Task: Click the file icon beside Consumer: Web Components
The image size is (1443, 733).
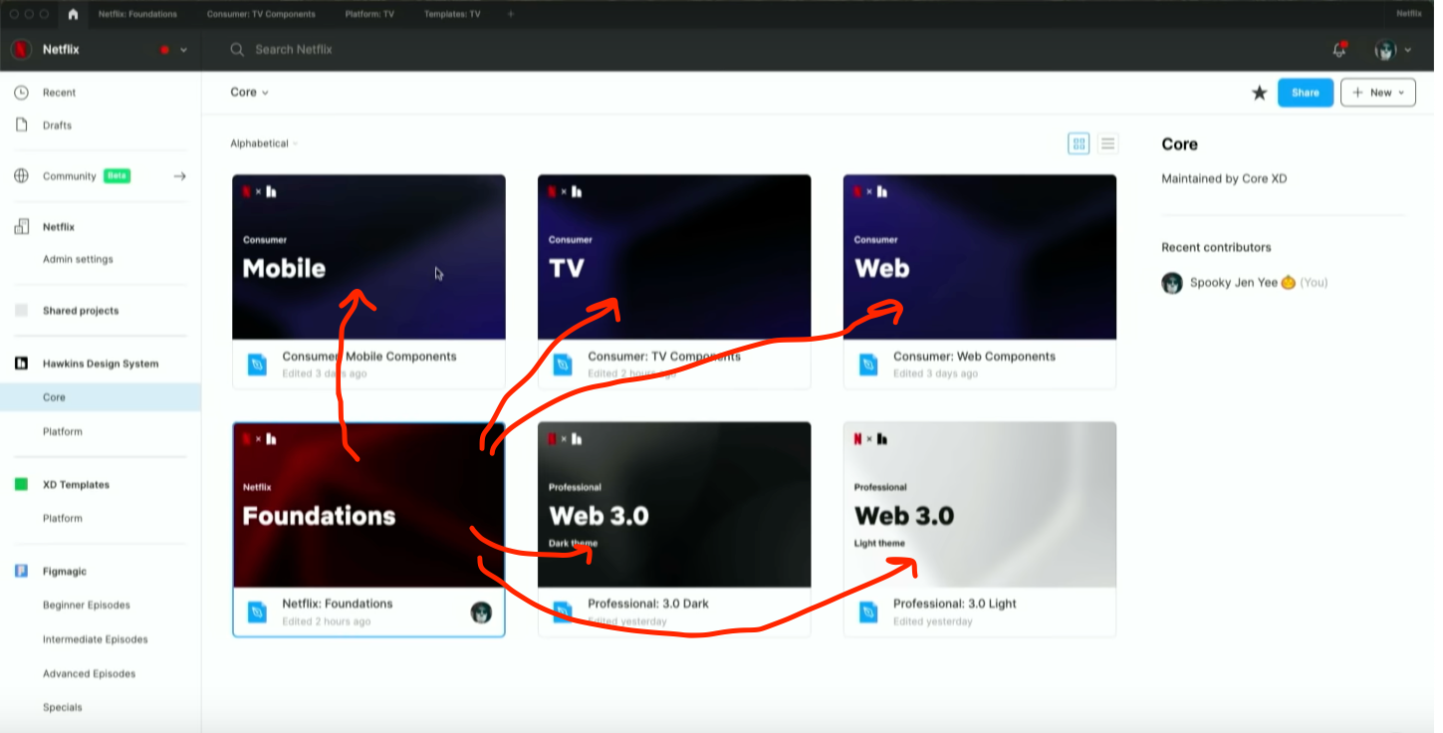Action: click(x=869, y=366)
